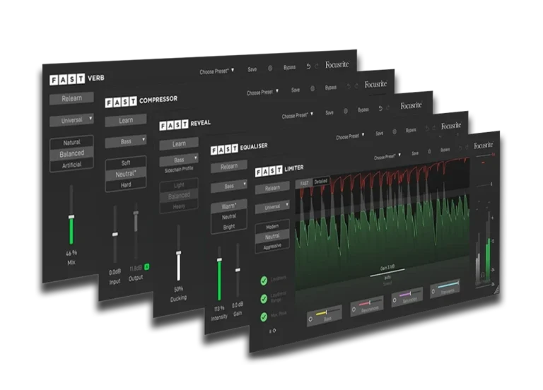Switch to the Detailed view tab in Limiter

[321, 182]
